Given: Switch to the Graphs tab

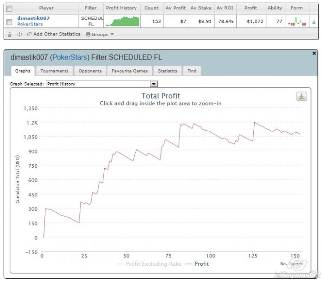Looking at the screenshot, I should pyautogui.click(x=23, y=71).
